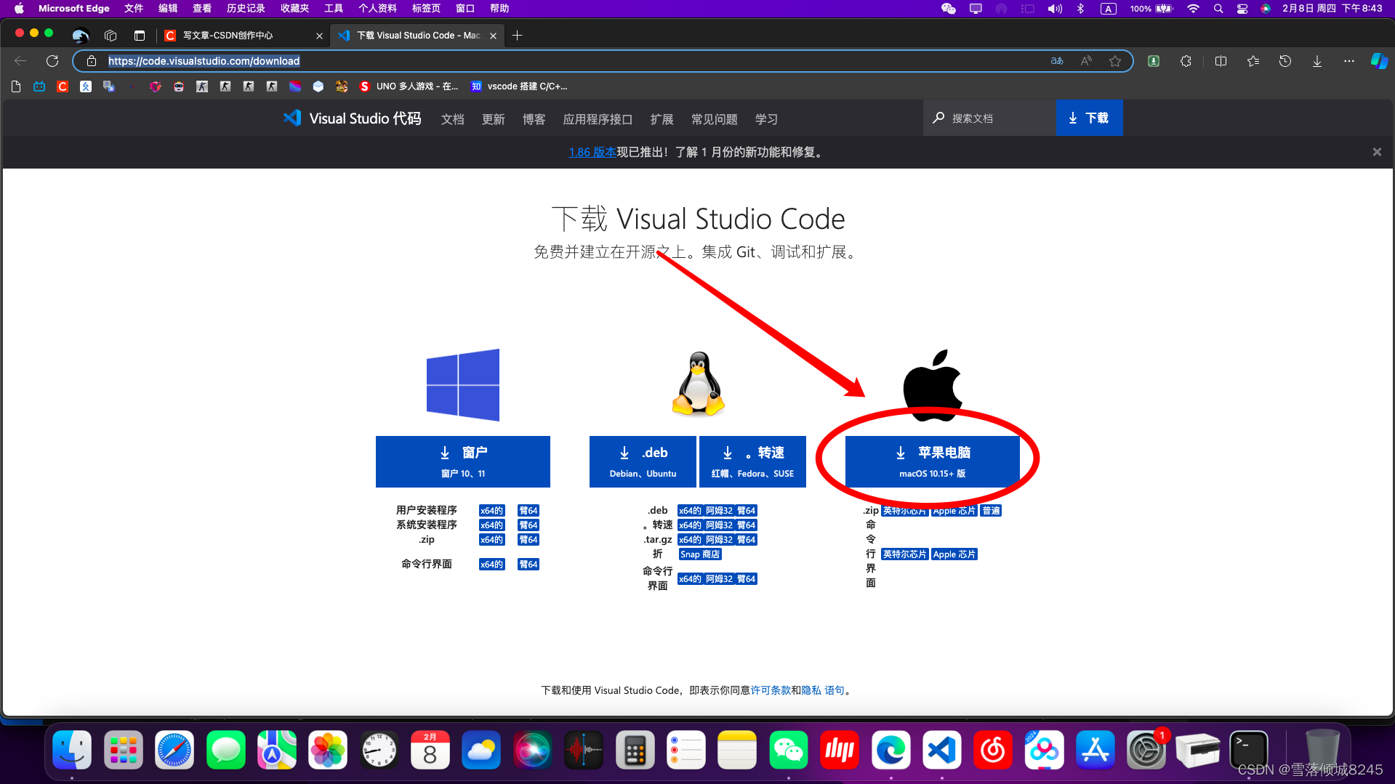
Task: Switch to the 写文章-CSDN创作中心 tab
Action: (244, 35)
